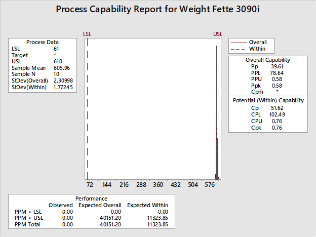Click the 'Expected Within' column header
The image size is (316, 237).
tap(147, 205)
